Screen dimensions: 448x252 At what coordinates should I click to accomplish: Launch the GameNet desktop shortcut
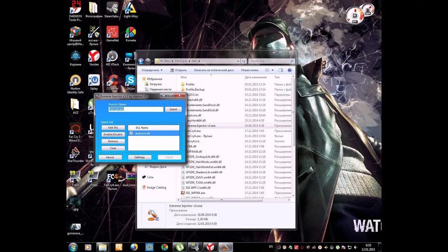point(112,34)
